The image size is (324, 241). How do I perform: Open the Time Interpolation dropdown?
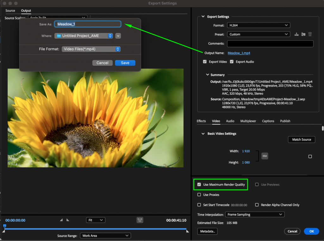(255, 214)
